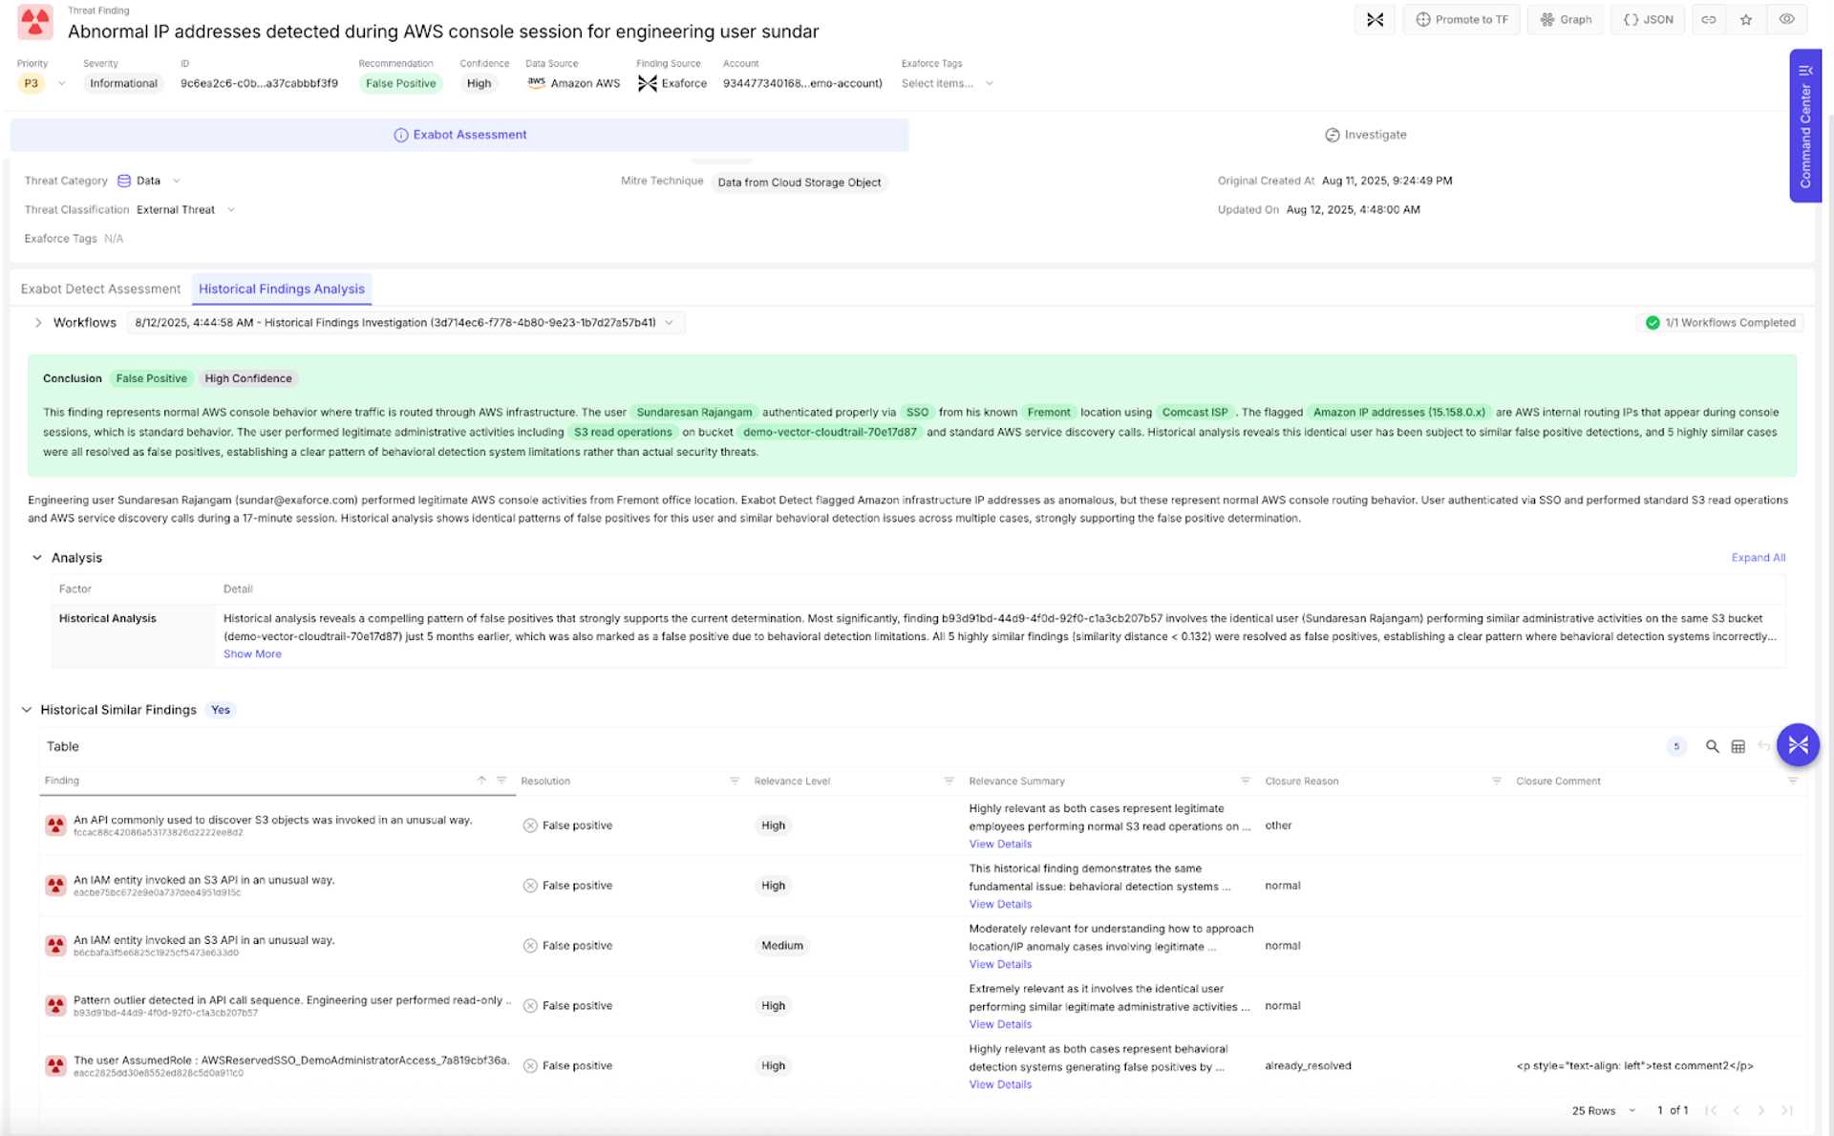The width and height of the screenshot is (1834, 1136).
Task: Open filter for the Resolution column
Action: pos(735,782)
